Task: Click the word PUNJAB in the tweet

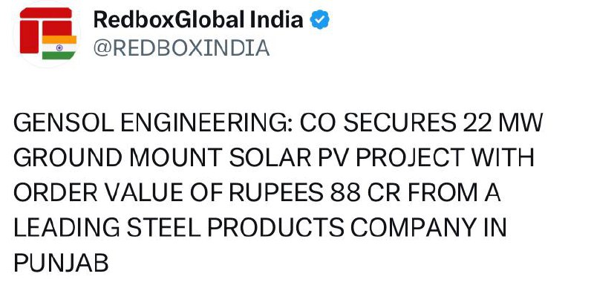Action: pos(61,262)
